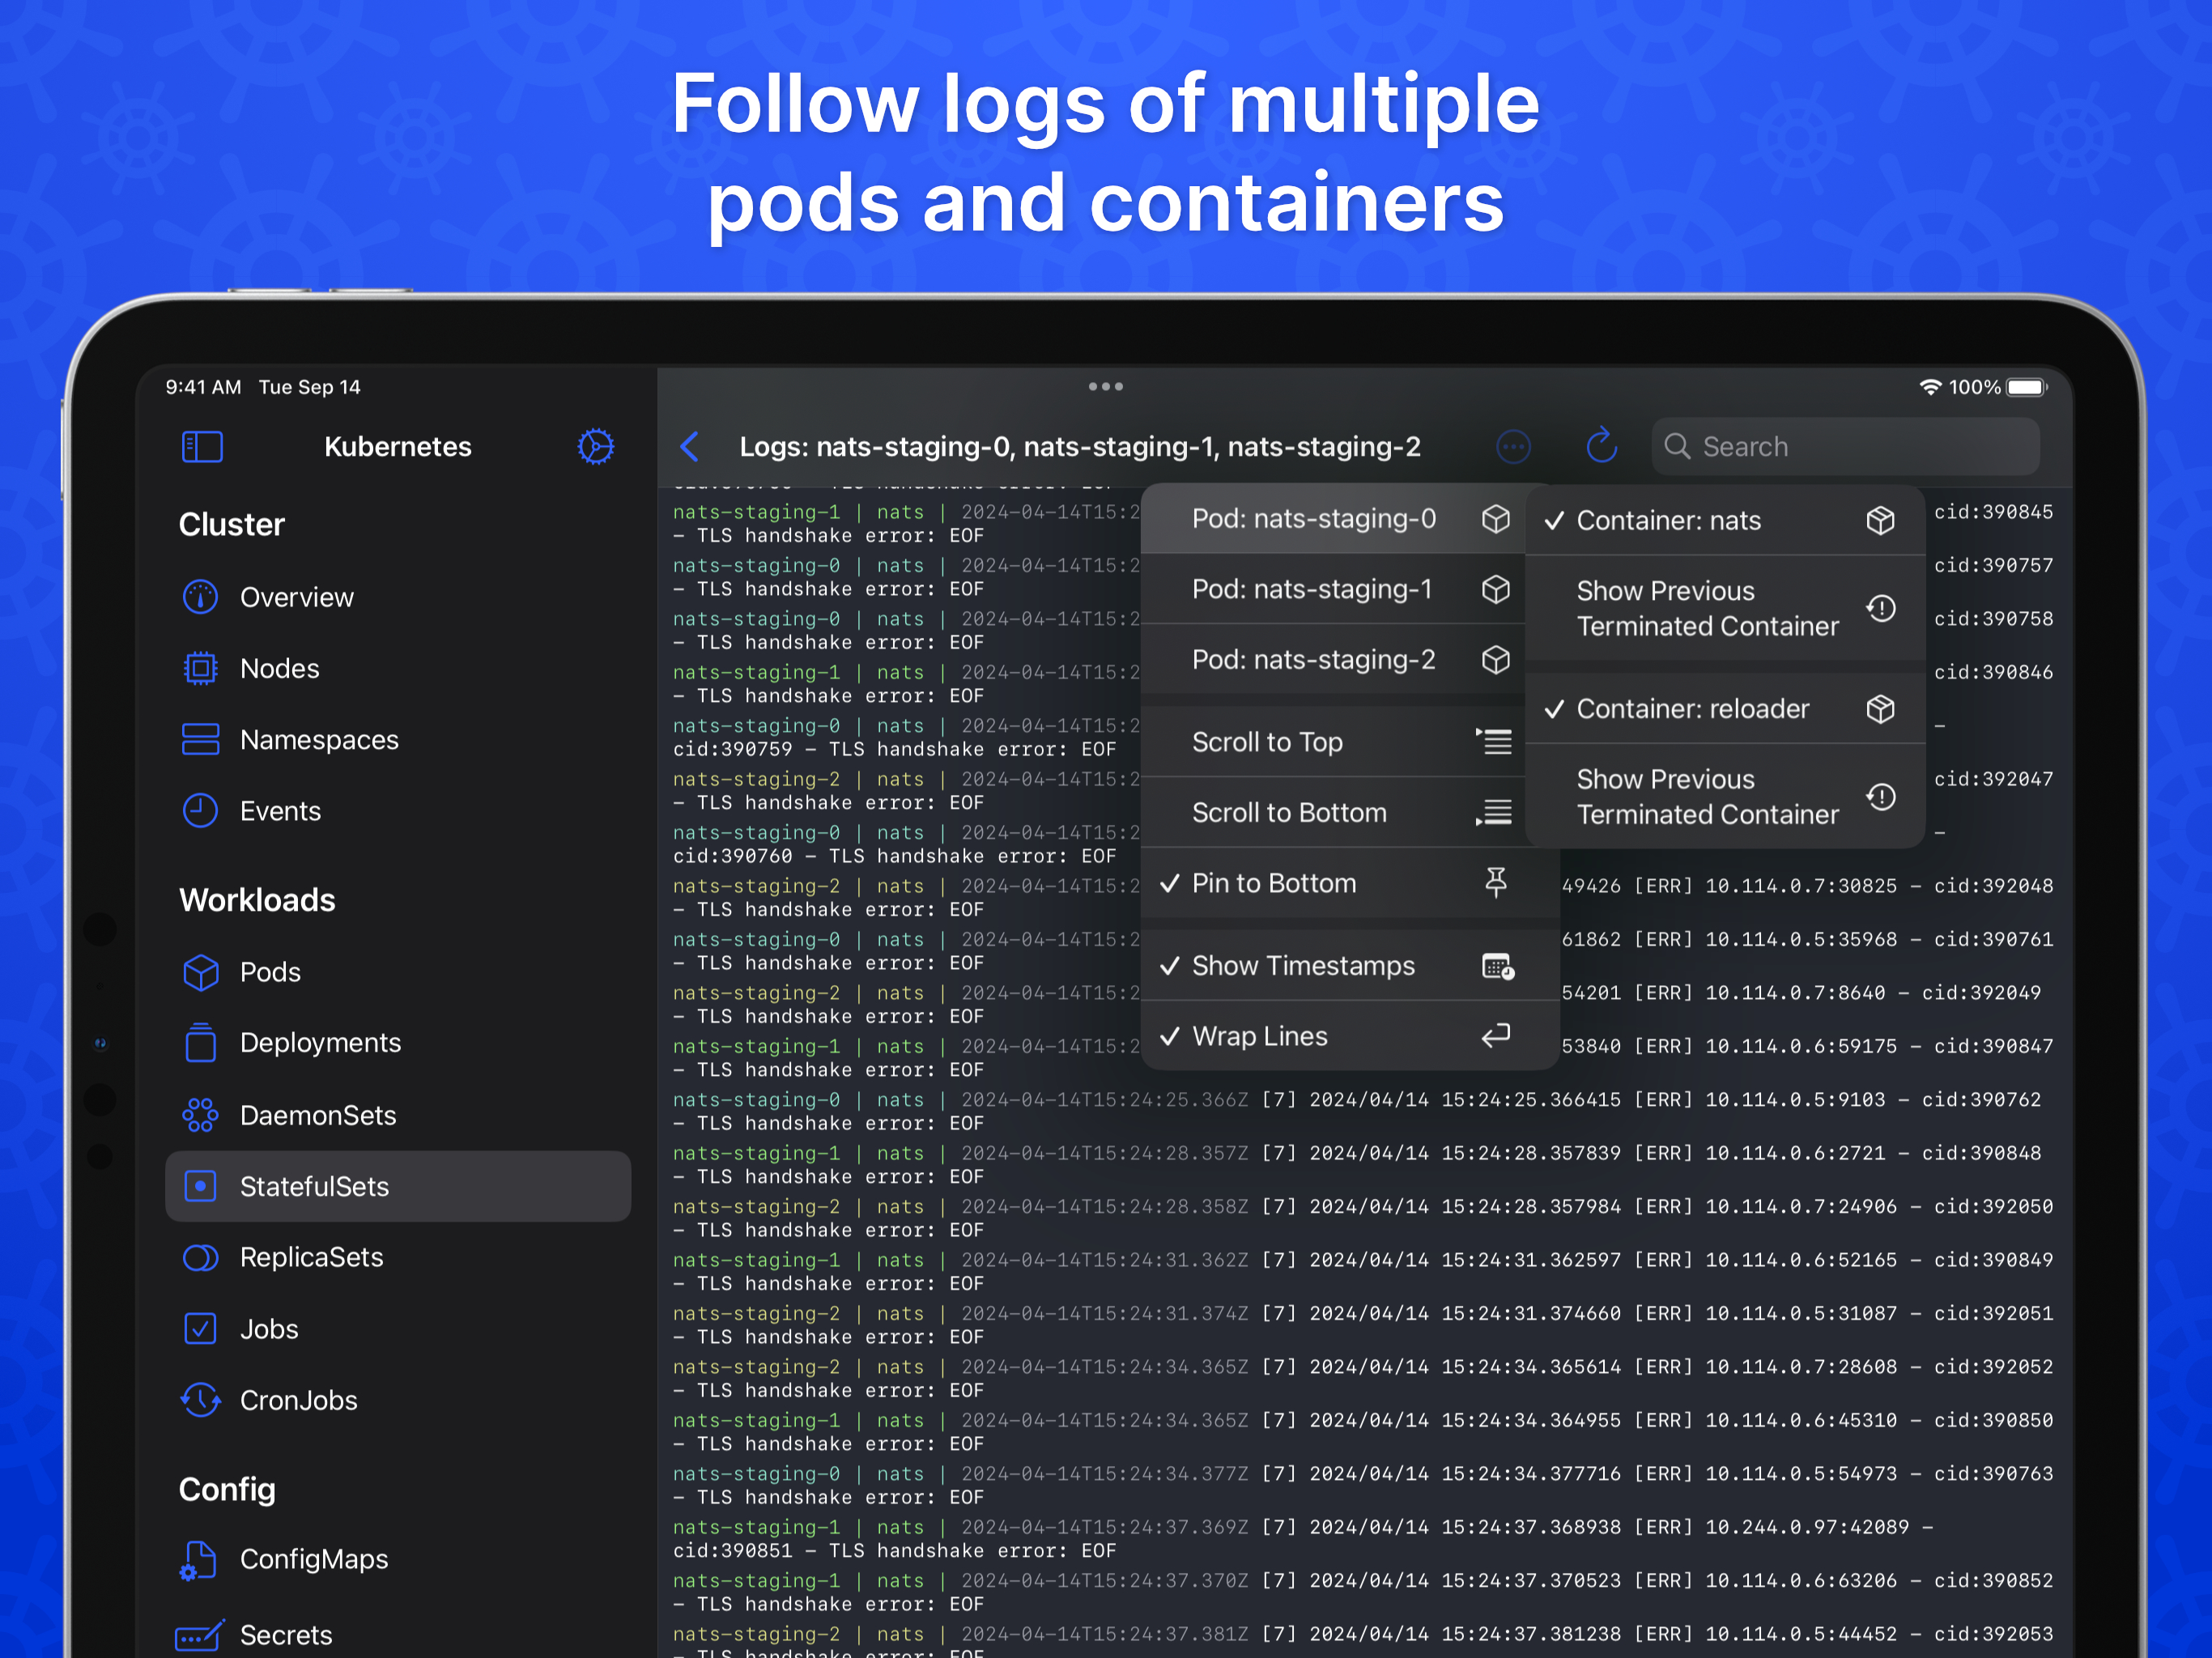Open Kubernetes settings gear icon
Image resolution: width=2212 pixels, height=1658 pixels.
(596, 447)
